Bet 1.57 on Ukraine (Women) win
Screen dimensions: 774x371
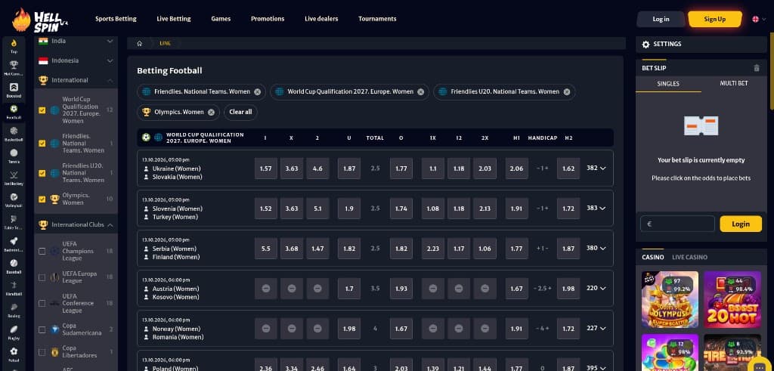coord(266,168)
